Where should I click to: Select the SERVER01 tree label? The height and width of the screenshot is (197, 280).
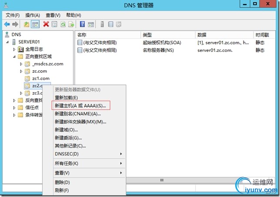29,42
